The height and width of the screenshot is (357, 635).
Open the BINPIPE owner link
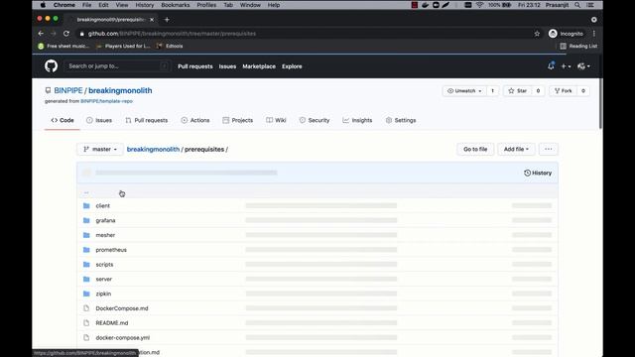[x=68, y=90]
